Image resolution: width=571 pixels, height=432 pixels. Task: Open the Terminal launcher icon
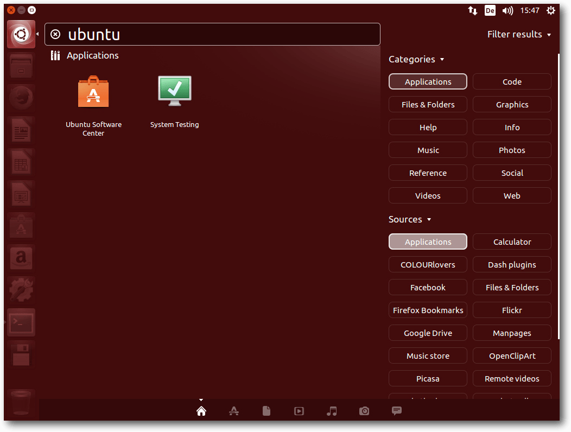coord(21,322)
